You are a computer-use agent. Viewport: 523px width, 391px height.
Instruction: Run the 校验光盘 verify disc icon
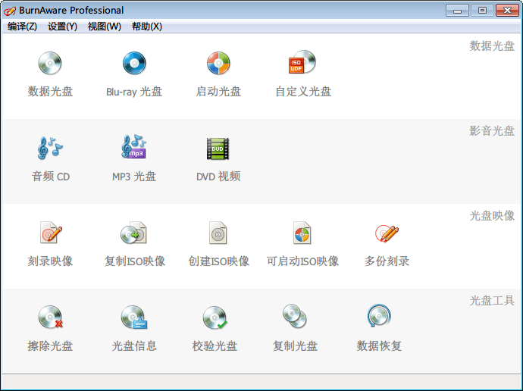pyautogui.click(x=215, y=317)
